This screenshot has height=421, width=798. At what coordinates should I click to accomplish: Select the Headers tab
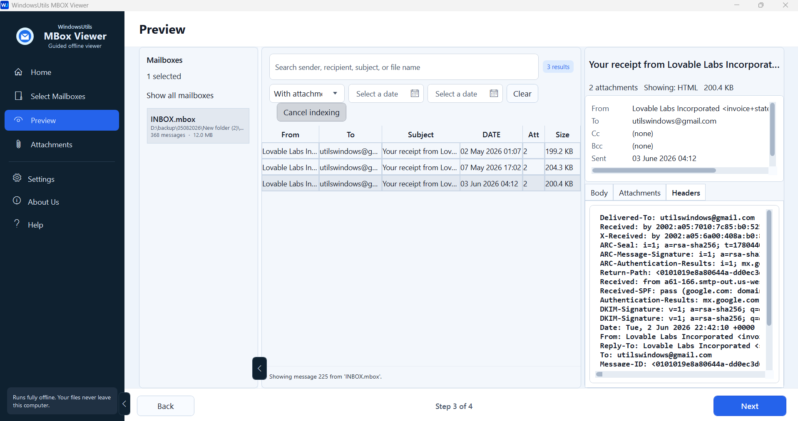(x=686, y=193)
